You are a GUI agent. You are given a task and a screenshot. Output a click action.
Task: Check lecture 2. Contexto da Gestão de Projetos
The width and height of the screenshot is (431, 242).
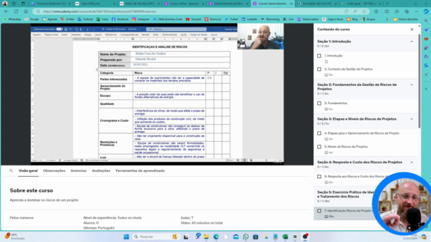[319, 69]
